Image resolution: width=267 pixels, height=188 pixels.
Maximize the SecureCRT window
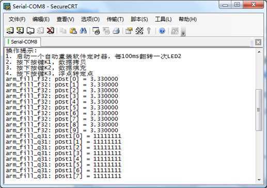pyautogui.click(x=237, y=5)
